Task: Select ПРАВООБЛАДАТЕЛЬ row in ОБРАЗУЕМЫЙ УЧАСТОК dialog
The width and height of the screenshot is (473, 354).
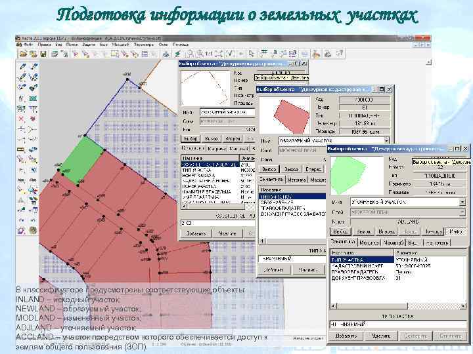Action: 292,208
